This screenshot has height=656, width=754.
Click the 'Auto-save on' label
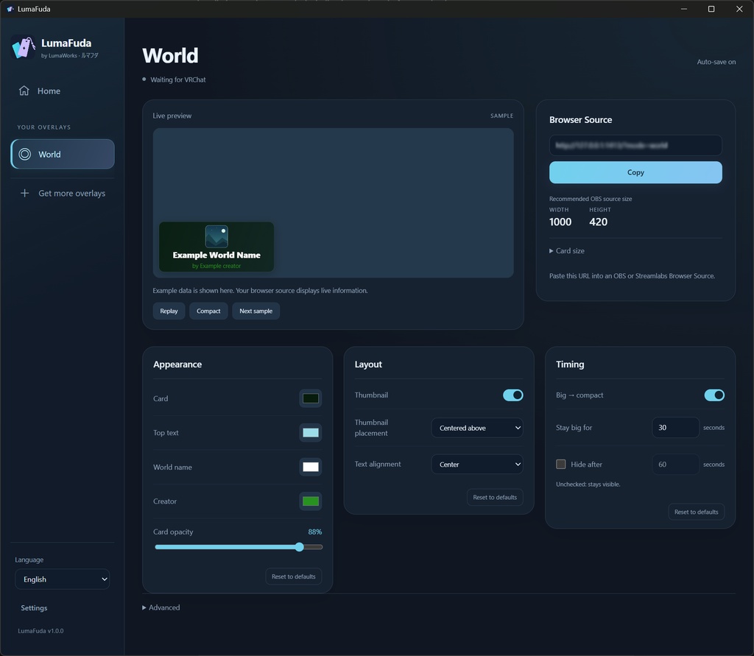coord(716,62)
